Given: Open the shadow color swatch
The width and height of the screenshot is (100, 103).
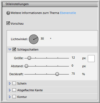Looking at the screenshot, I should coord(91,59).
